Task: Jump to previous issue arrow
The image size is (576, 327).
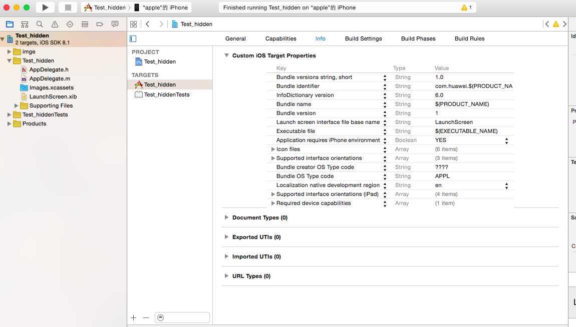Action: pyautogui.click(x=547, y=24)
